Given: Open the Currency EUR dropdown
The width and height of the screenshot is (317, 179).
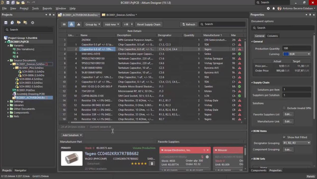Looking at the screenshot, I should point(297,54).
